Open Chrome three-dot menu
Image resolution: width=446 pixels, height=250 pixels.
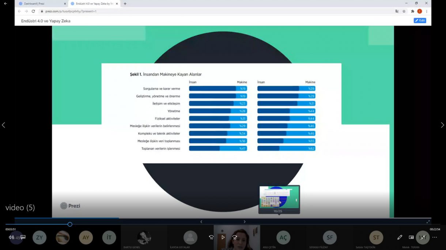427,11
